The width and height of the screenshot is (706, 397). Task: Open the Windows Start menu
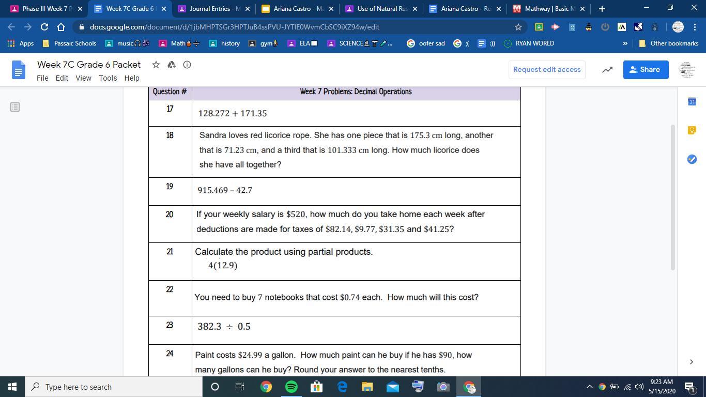12,387
